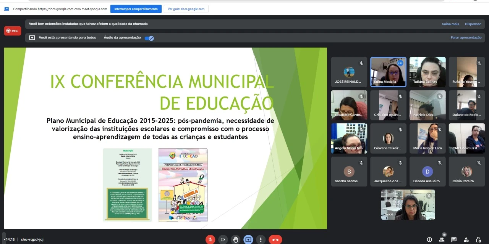Screen dimensions: 489x244
Task: Expand the arrow beside the 14:18 clock
Action: point(5,239)
